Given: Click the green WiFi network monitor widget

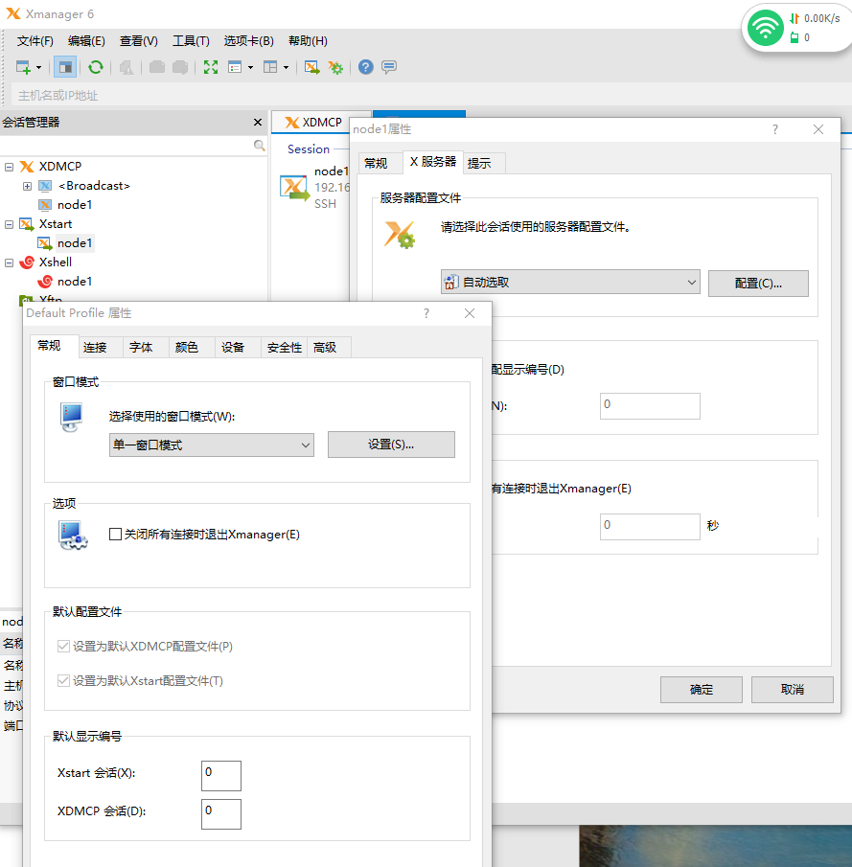Looking at the screenshot, I should 766,28.
